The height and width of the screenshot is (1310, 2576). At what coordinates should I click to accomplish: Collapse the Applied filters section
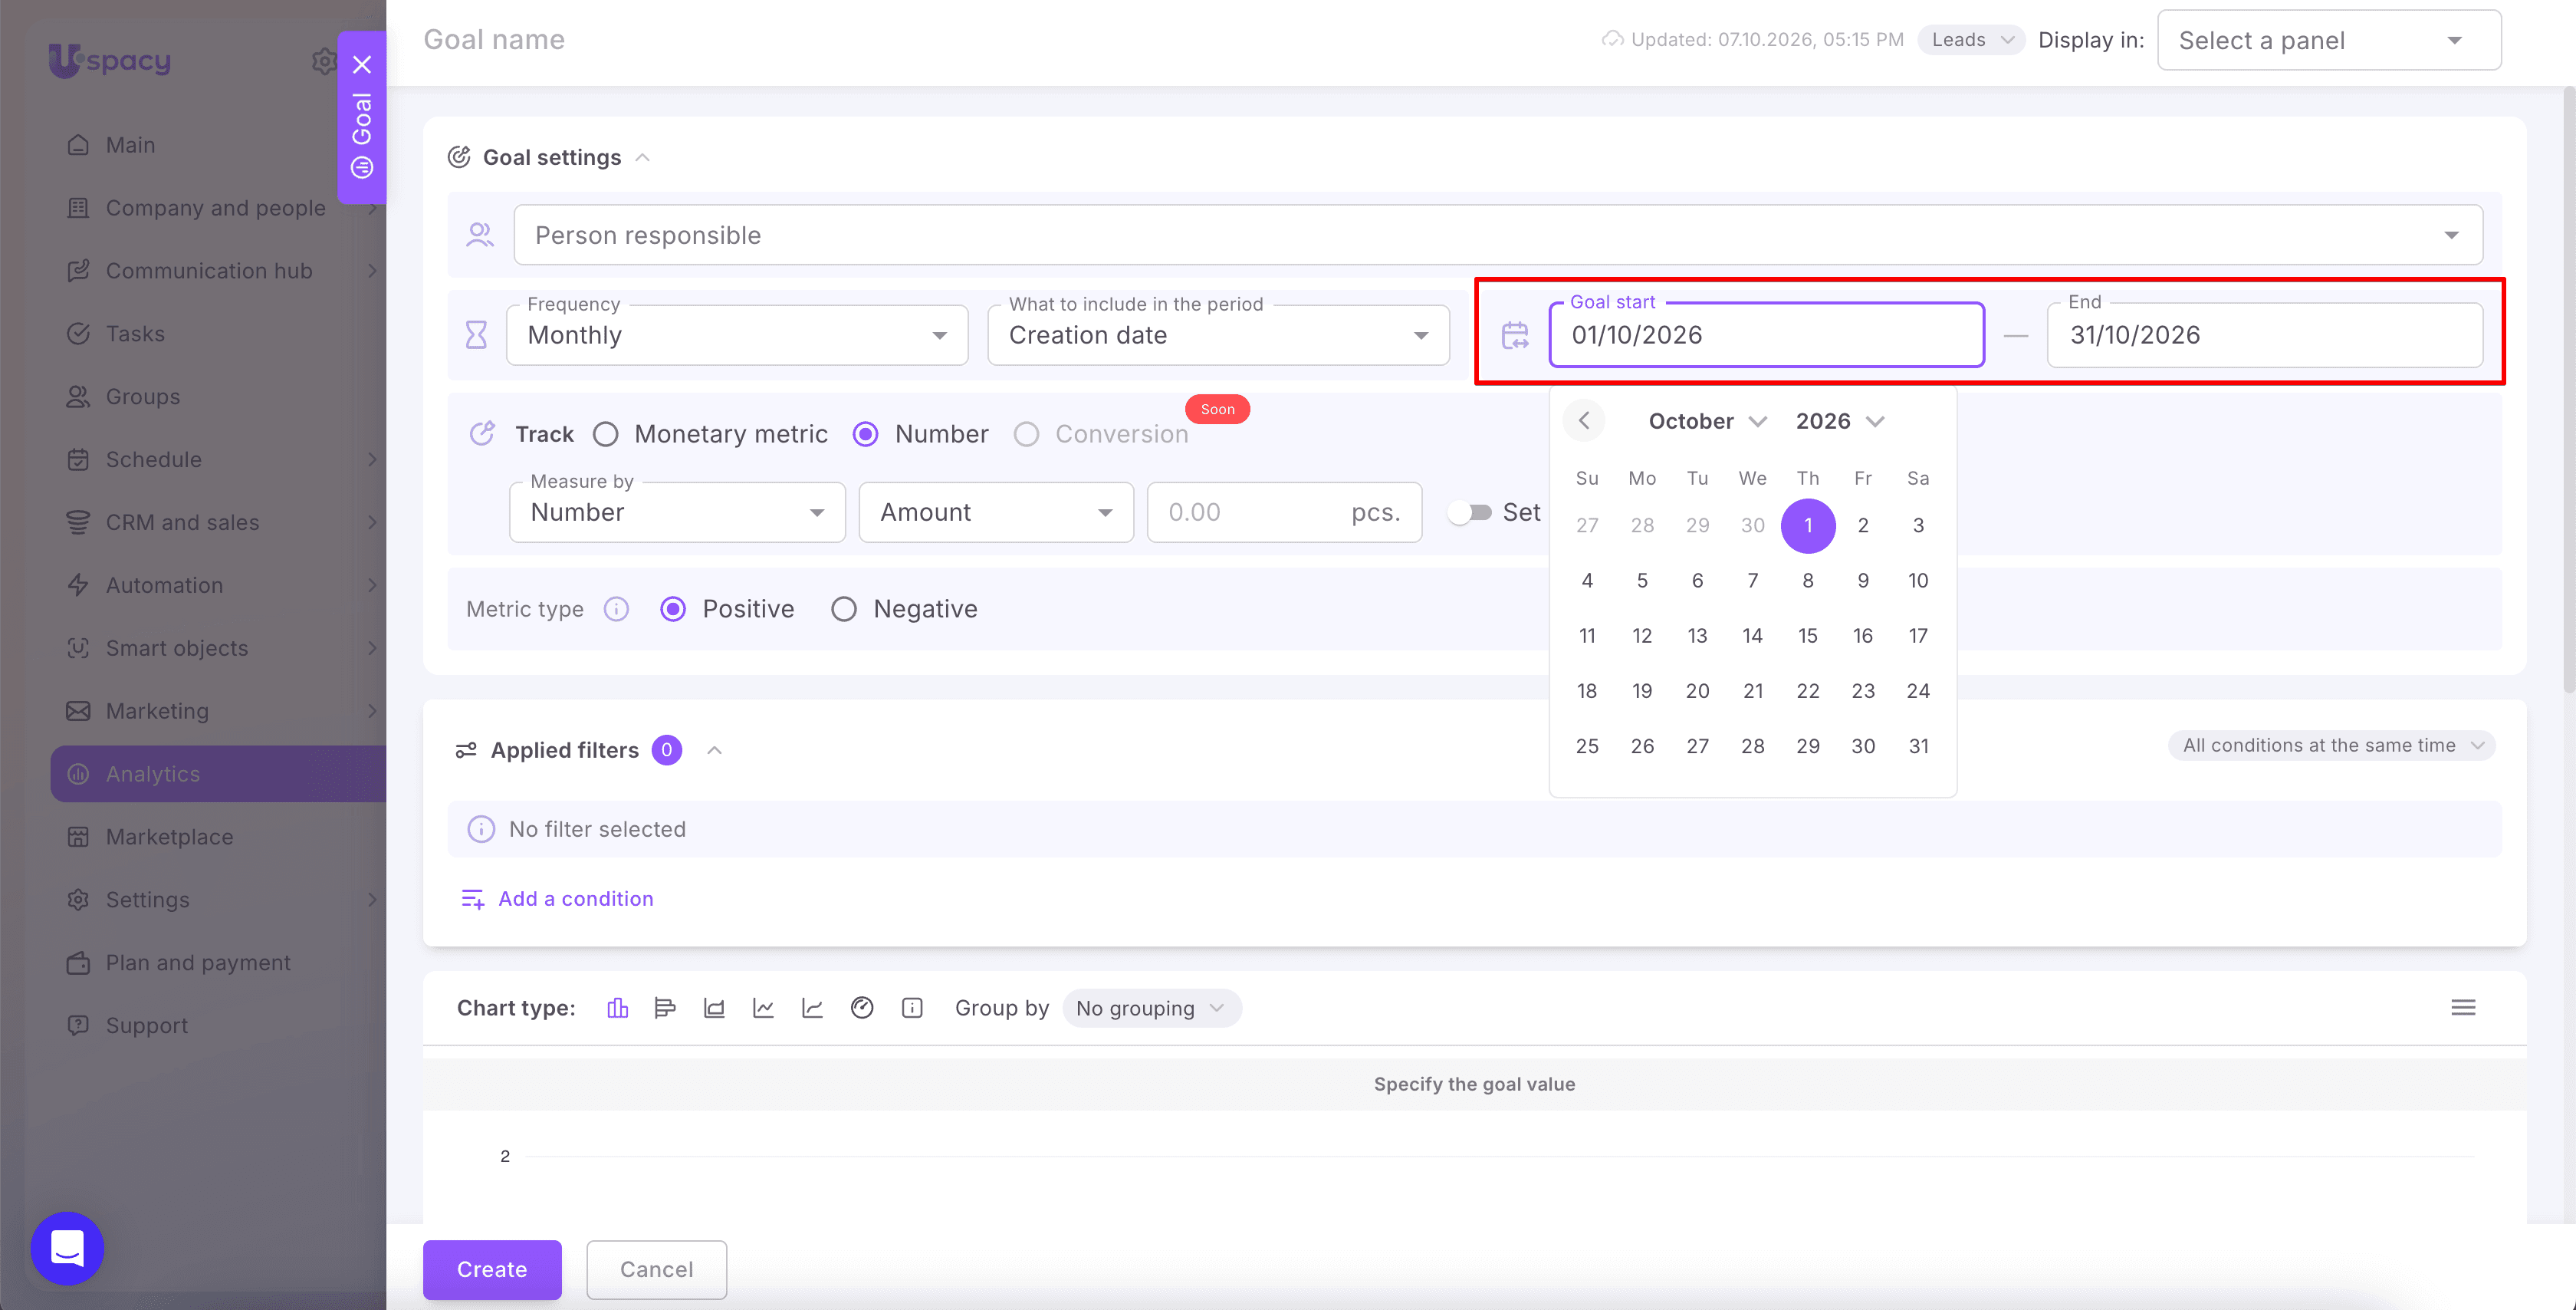pos(714,751)
